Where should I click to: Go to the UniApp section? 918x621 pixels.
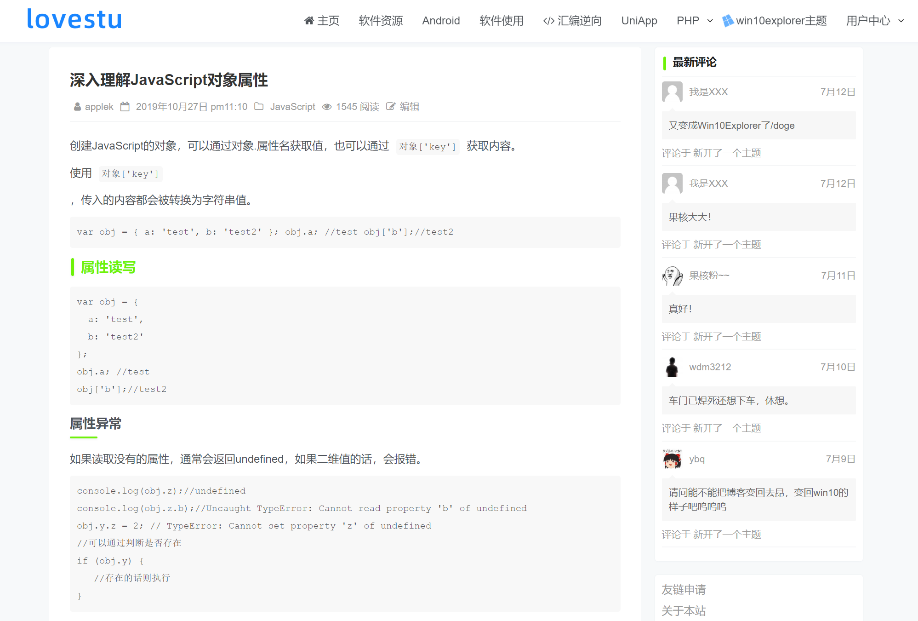click(639, 21)
